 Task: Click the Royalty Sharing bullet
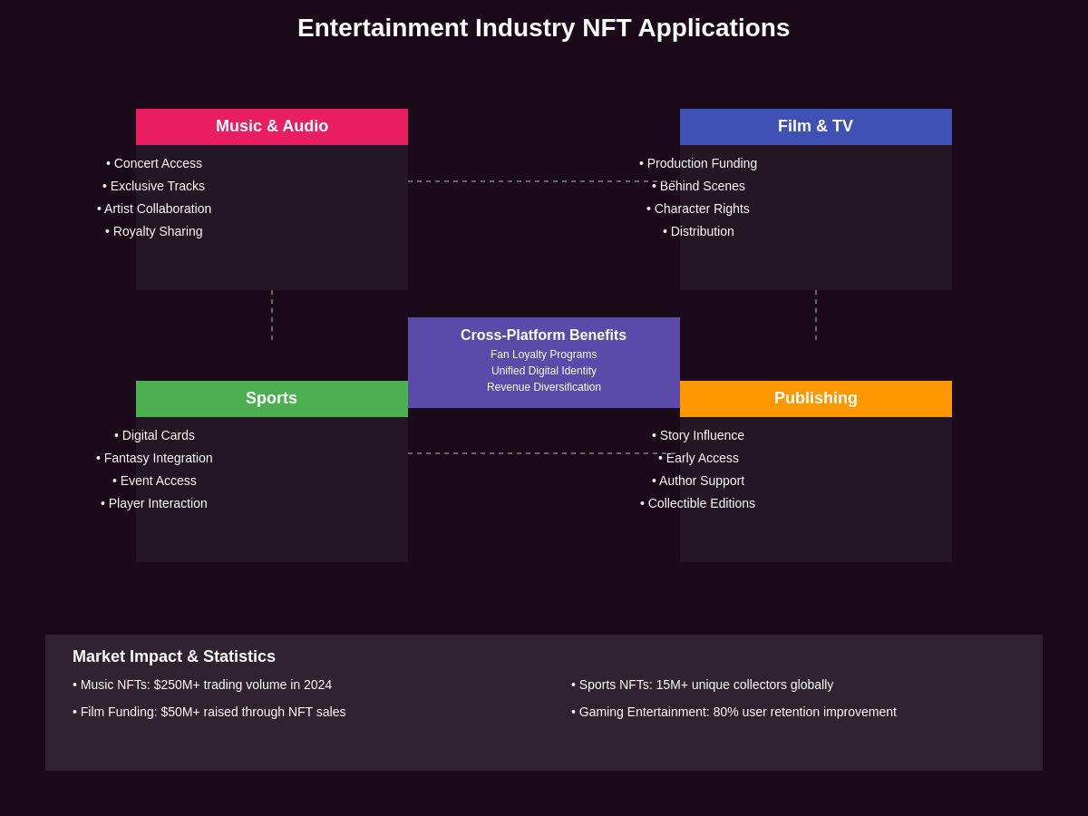(x=154, y=231)
